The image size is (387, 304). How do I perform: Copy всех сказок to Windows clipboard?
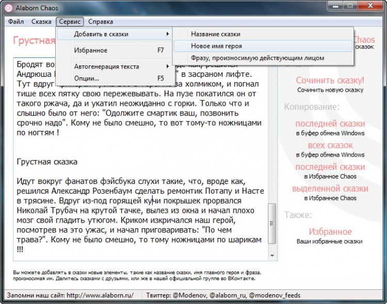[x=330, y=145]
